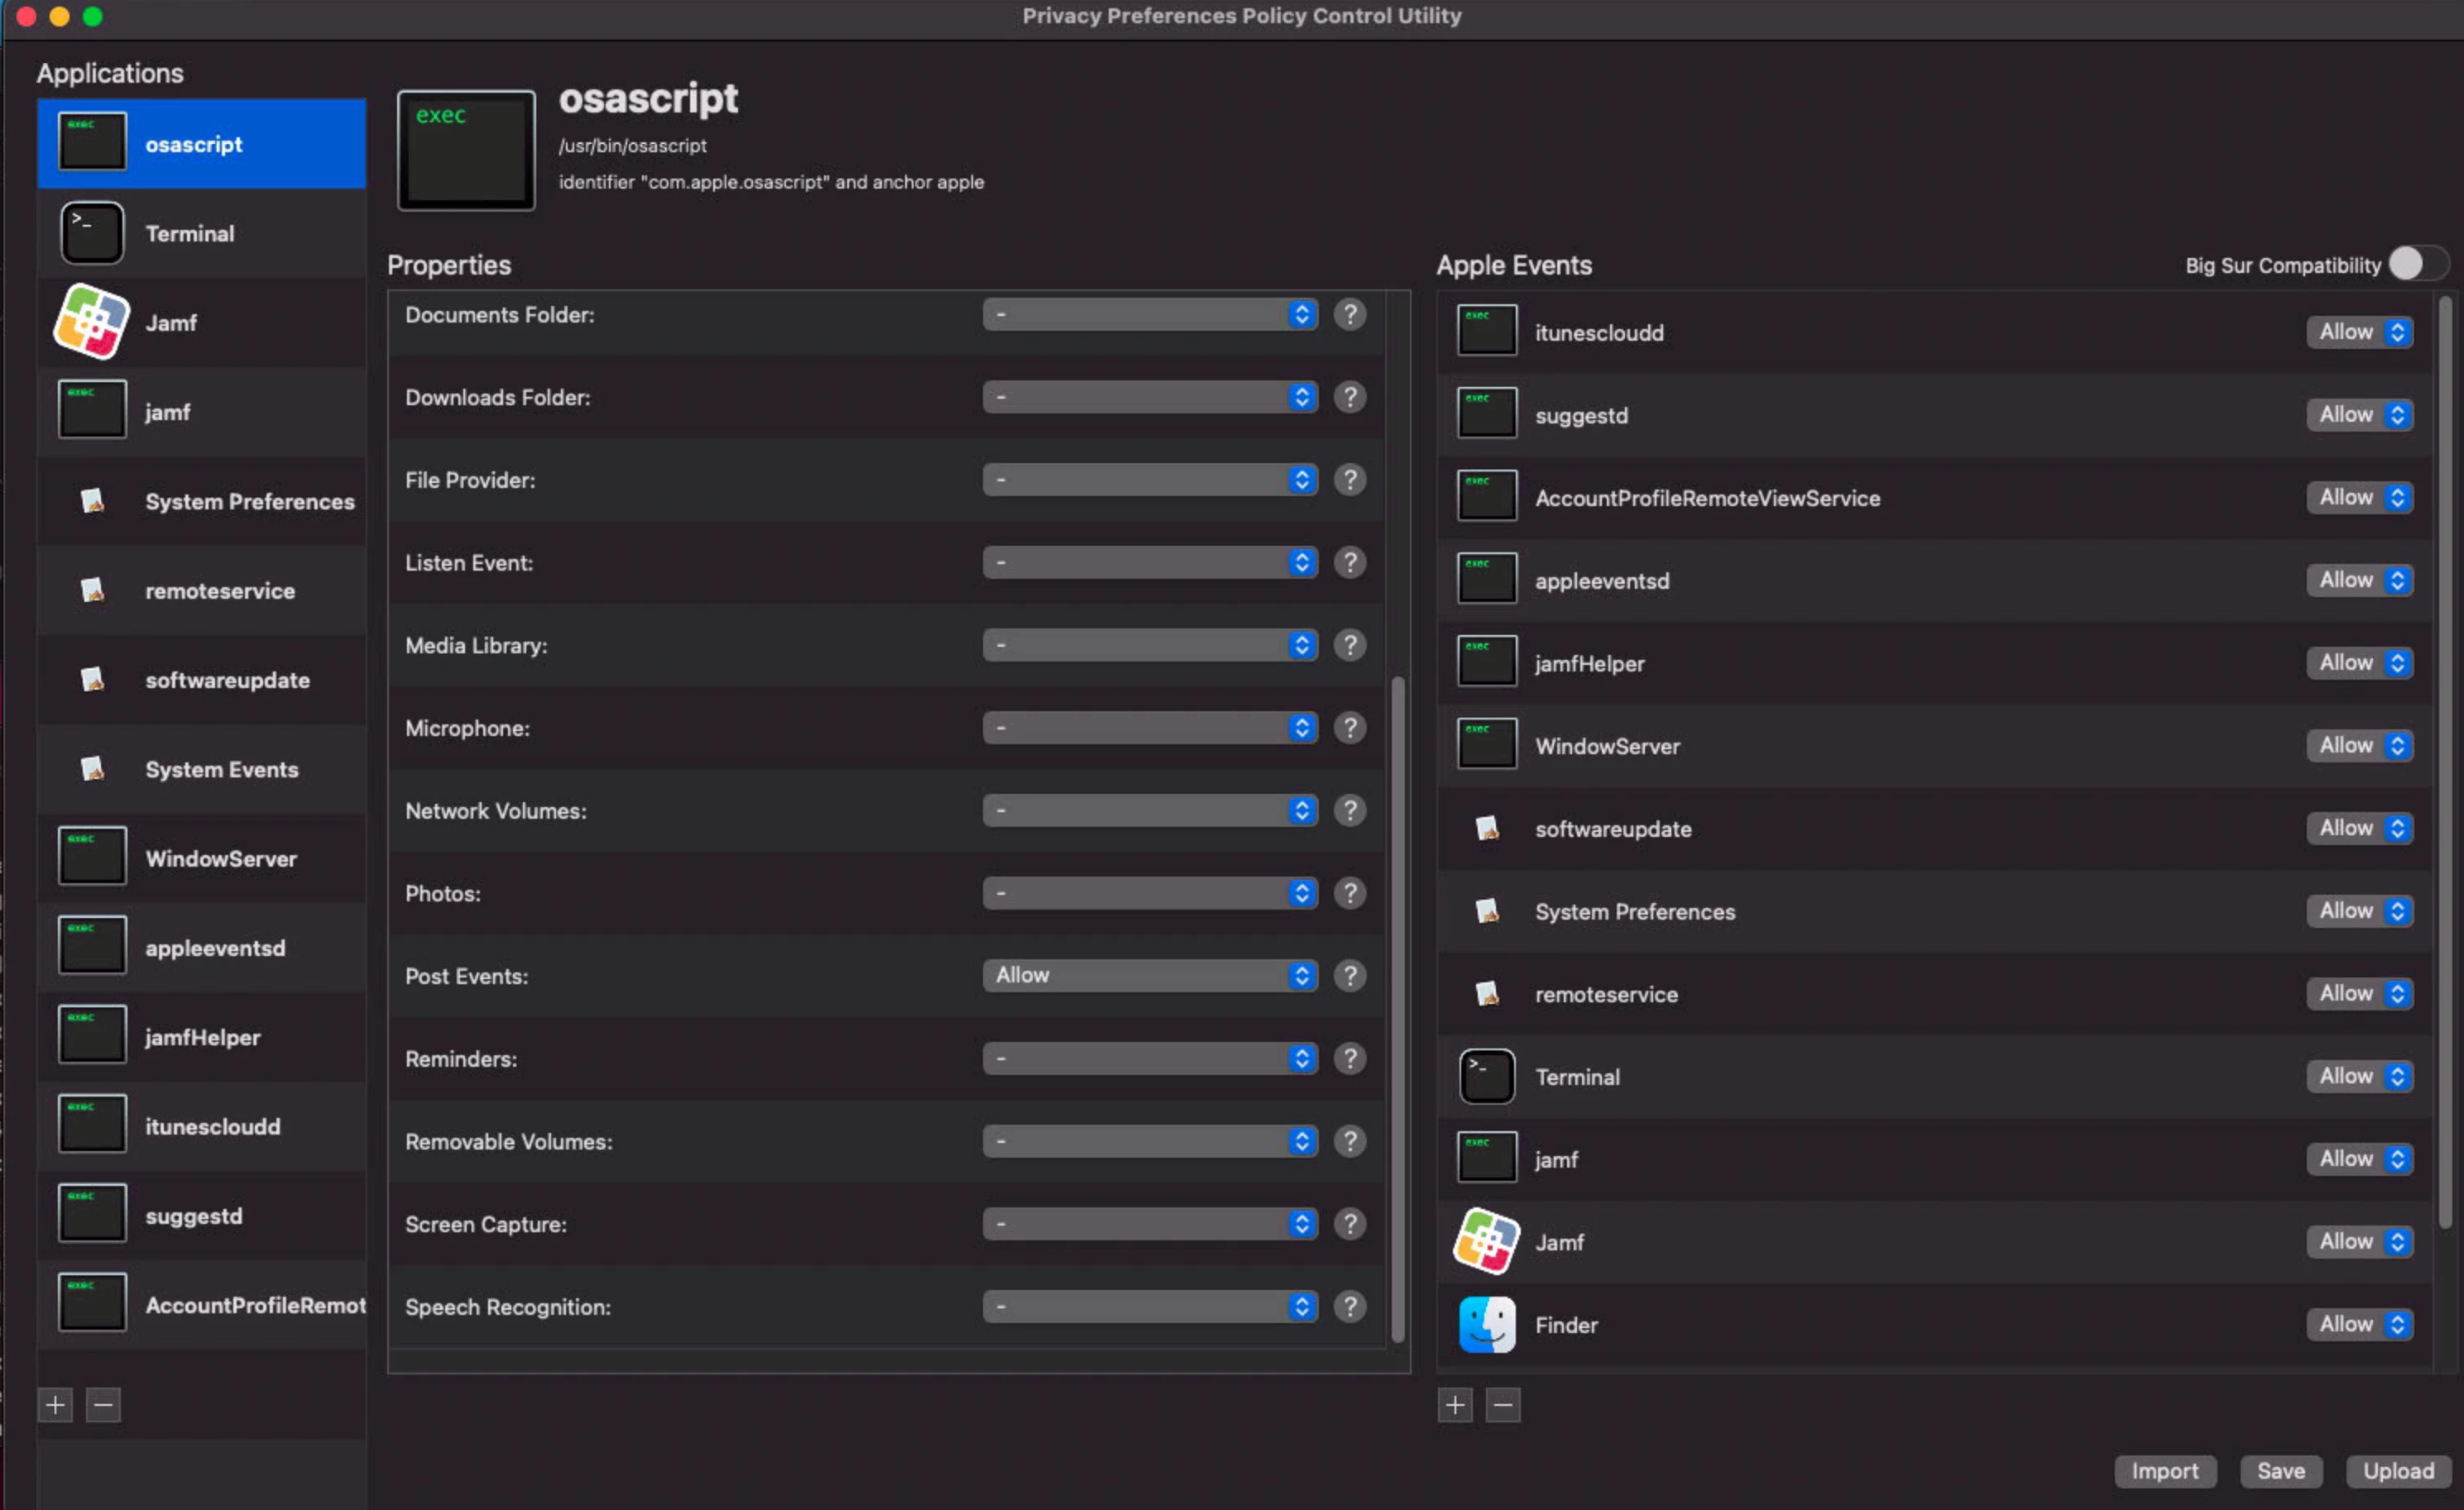The image size is (2464, 1510).
Task: Click help icon next to Post Events
Action: pos(1349,975)
